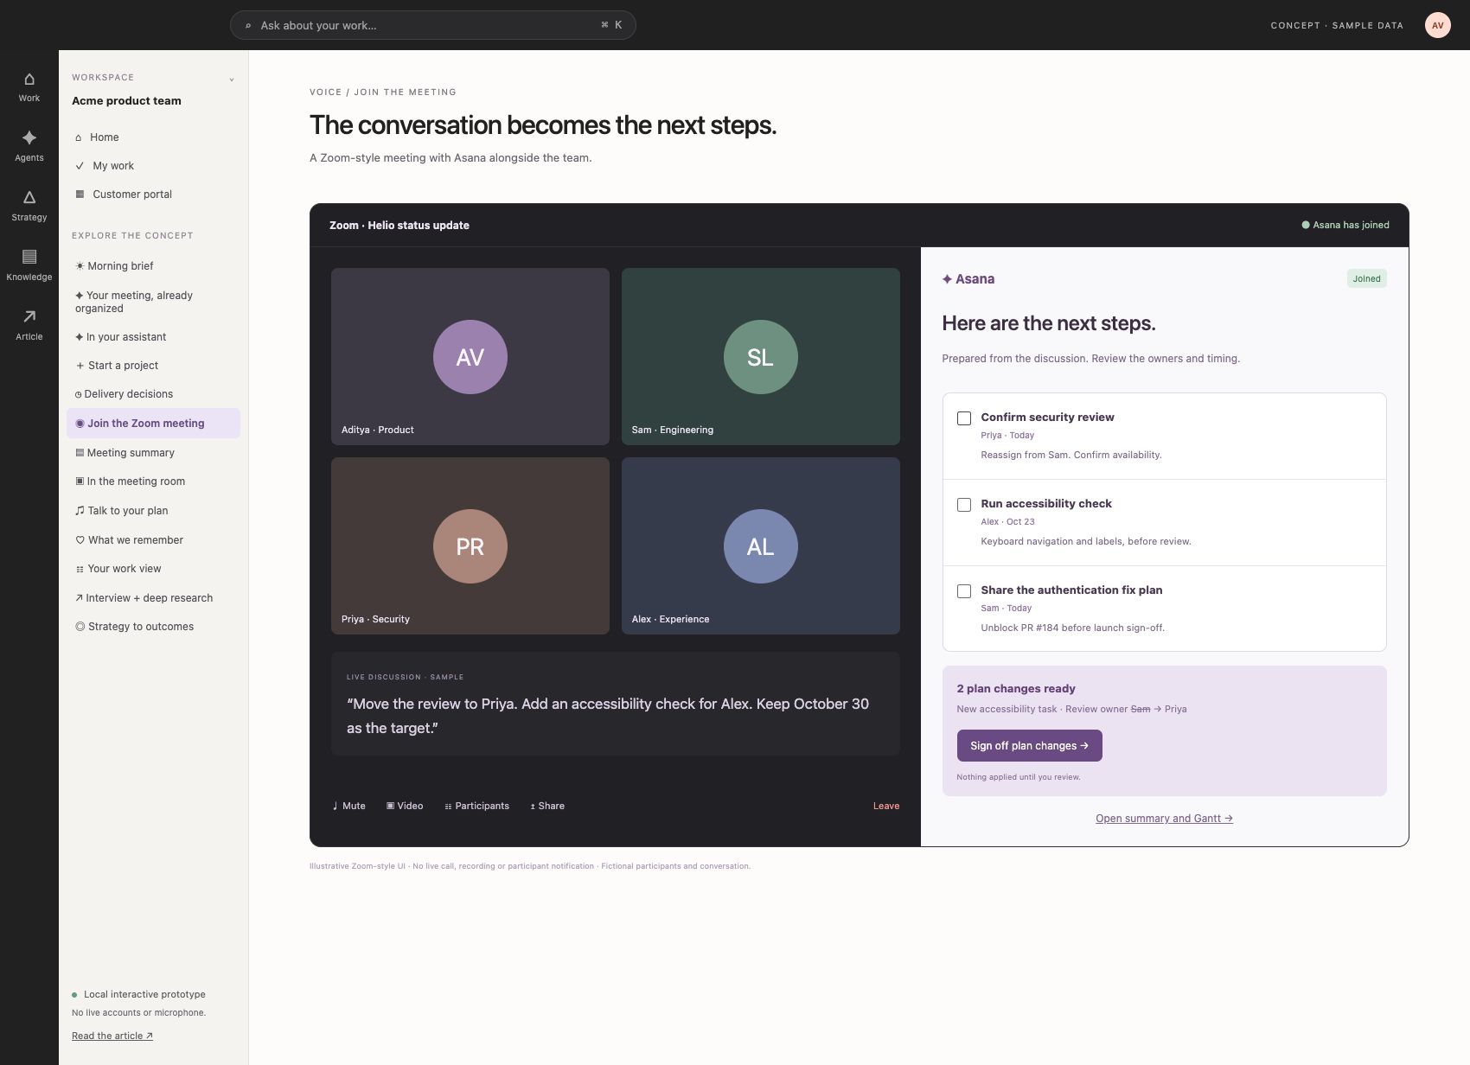This screenshot has height=1065, width=1470.
Task: Open Talk to your plan page
Action: point(153,511)
